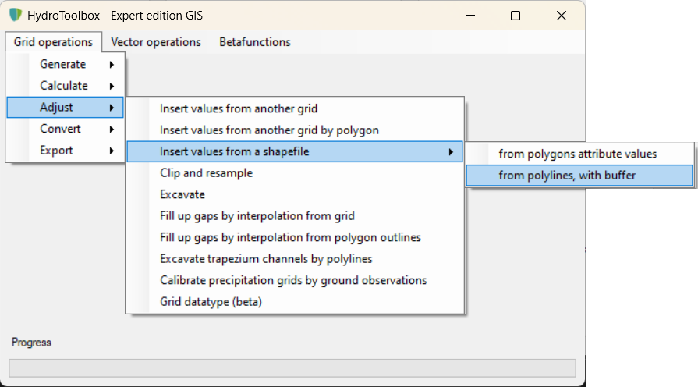Expand the Generate submenu
This screenshot has width=698, height=387.
(65, 64)
